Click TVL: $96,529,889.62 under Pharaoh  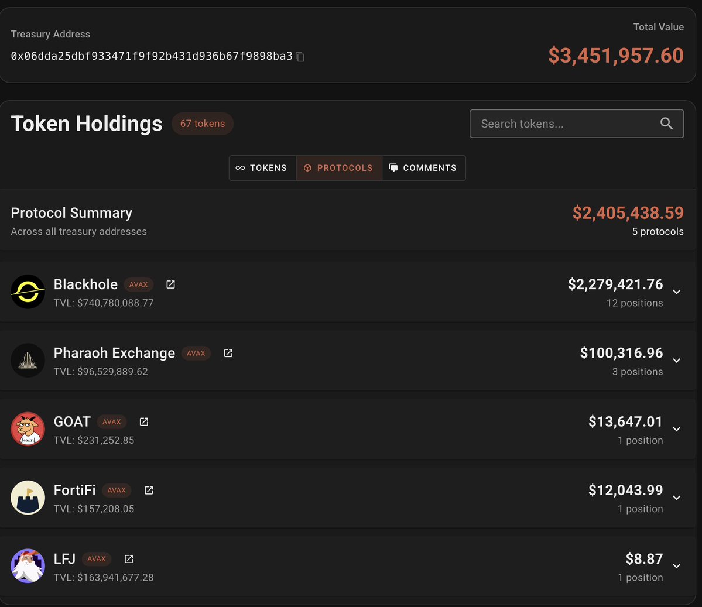coord(101,372)
